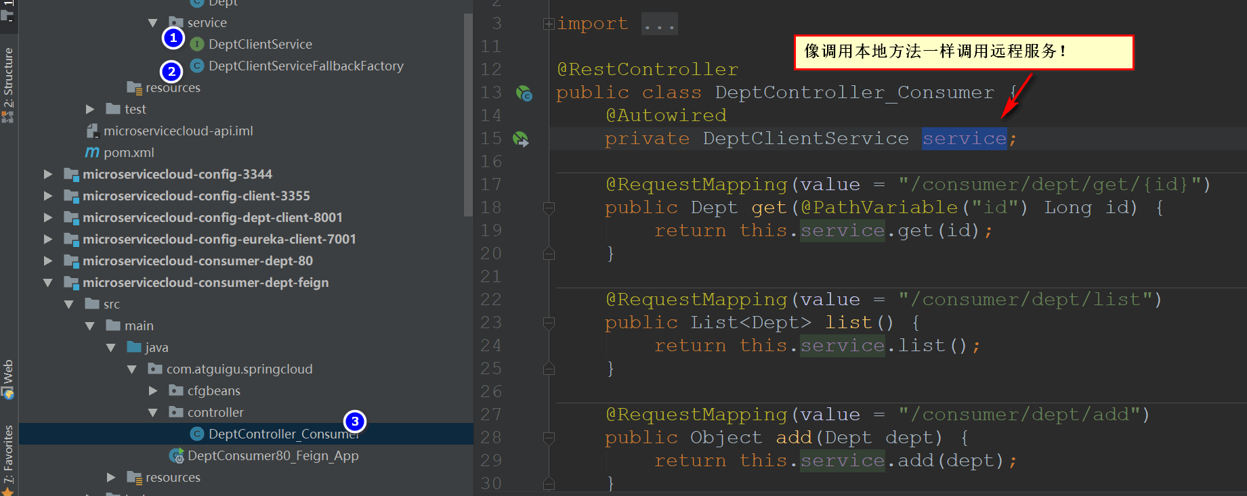
Task: Expand microservicecloud-config-3344 module
Action: (48, 174)
